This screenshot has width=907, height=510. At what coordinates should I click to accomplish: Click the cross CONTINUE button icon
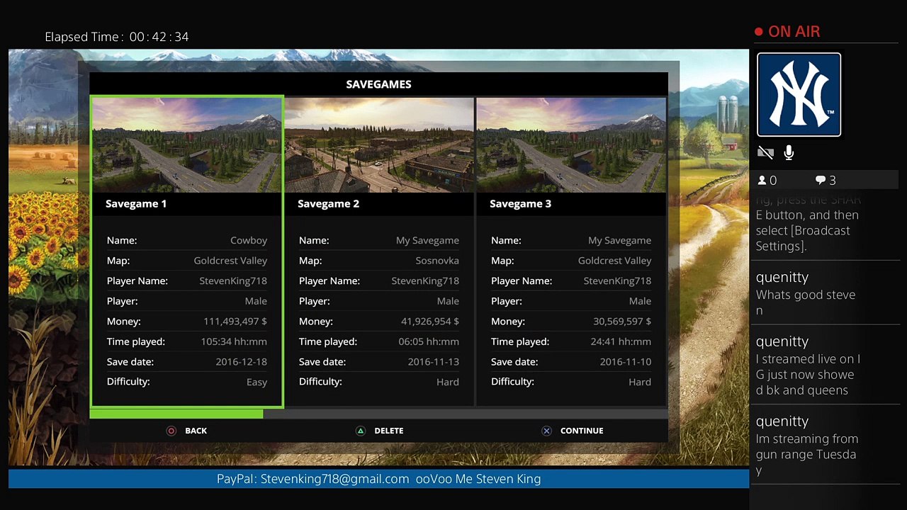[546, 431]
